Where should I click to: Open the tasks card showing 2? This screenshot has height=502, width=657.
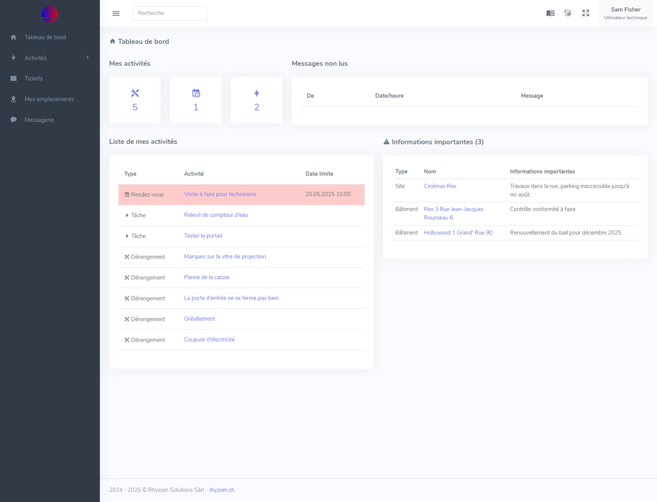[256, 100]
